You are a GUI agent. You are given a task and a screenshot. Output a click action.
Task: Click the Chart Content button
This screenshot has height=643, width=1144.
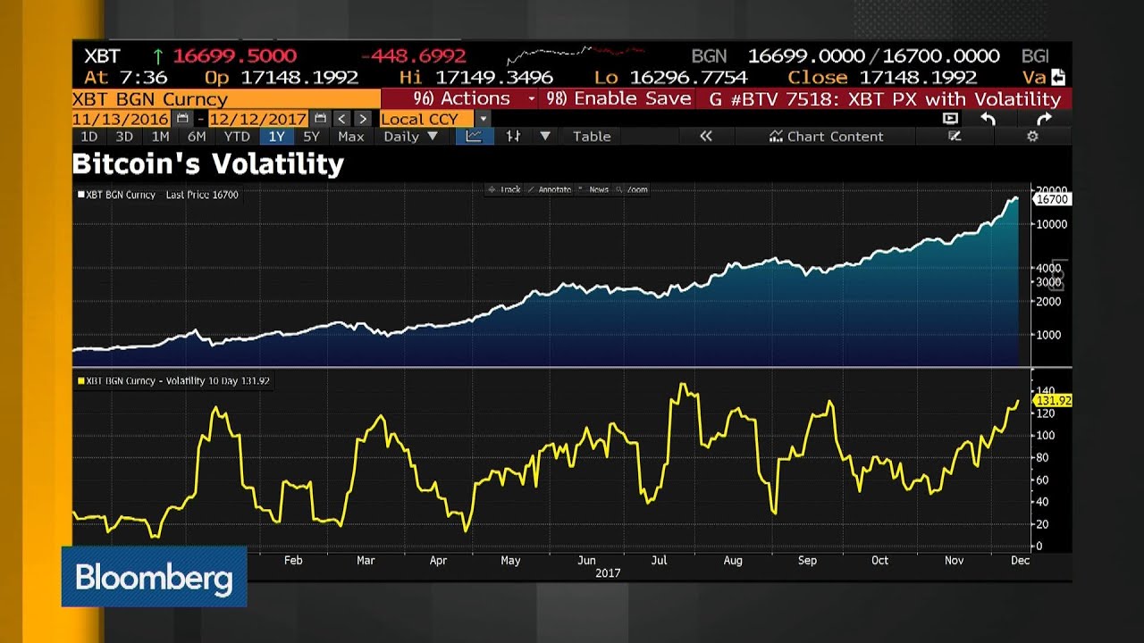(826, 137)
